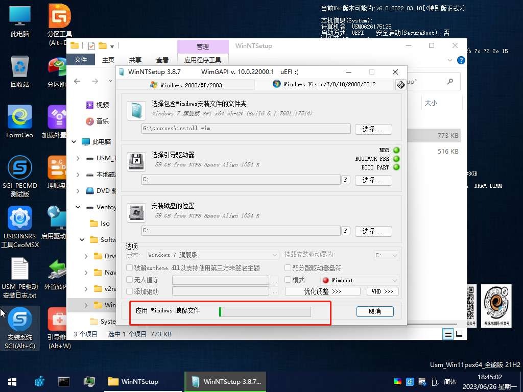This screenshot has width=523, height=392.
Task: Click 选择 button for installation disk
Action: coord(373,231)
